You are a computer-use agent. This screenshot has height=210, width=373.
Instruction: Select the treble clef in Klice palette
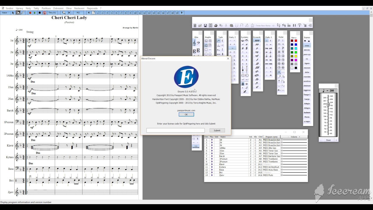(x=194, y=43)
